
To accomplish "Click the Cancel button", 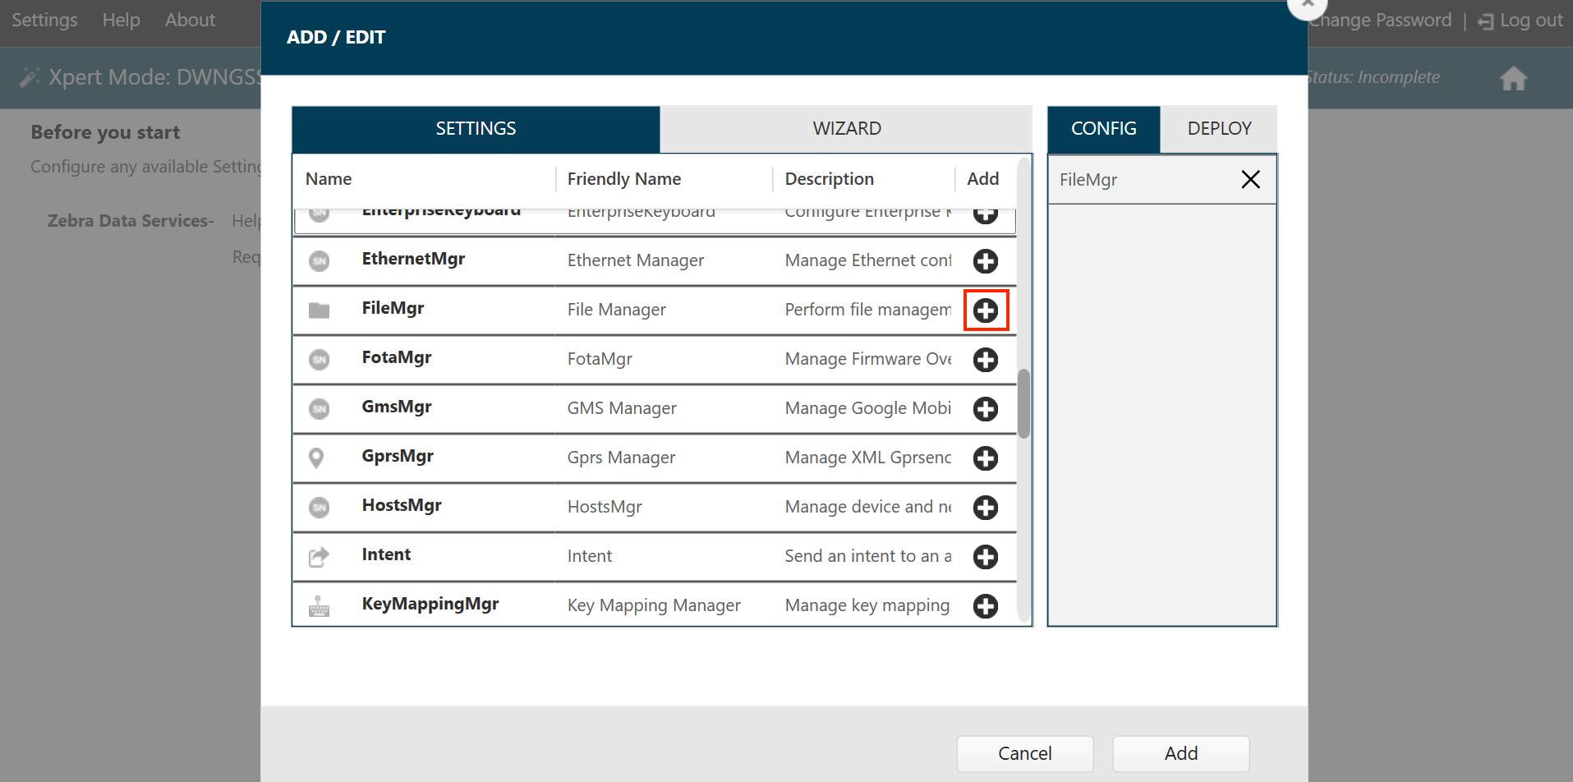I will pyautogui.click(x=1024, y=753).
